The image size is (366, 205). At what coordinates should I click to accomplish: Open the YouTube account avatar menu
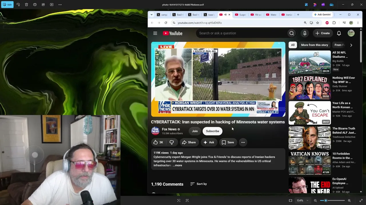(x=351, y=33)
